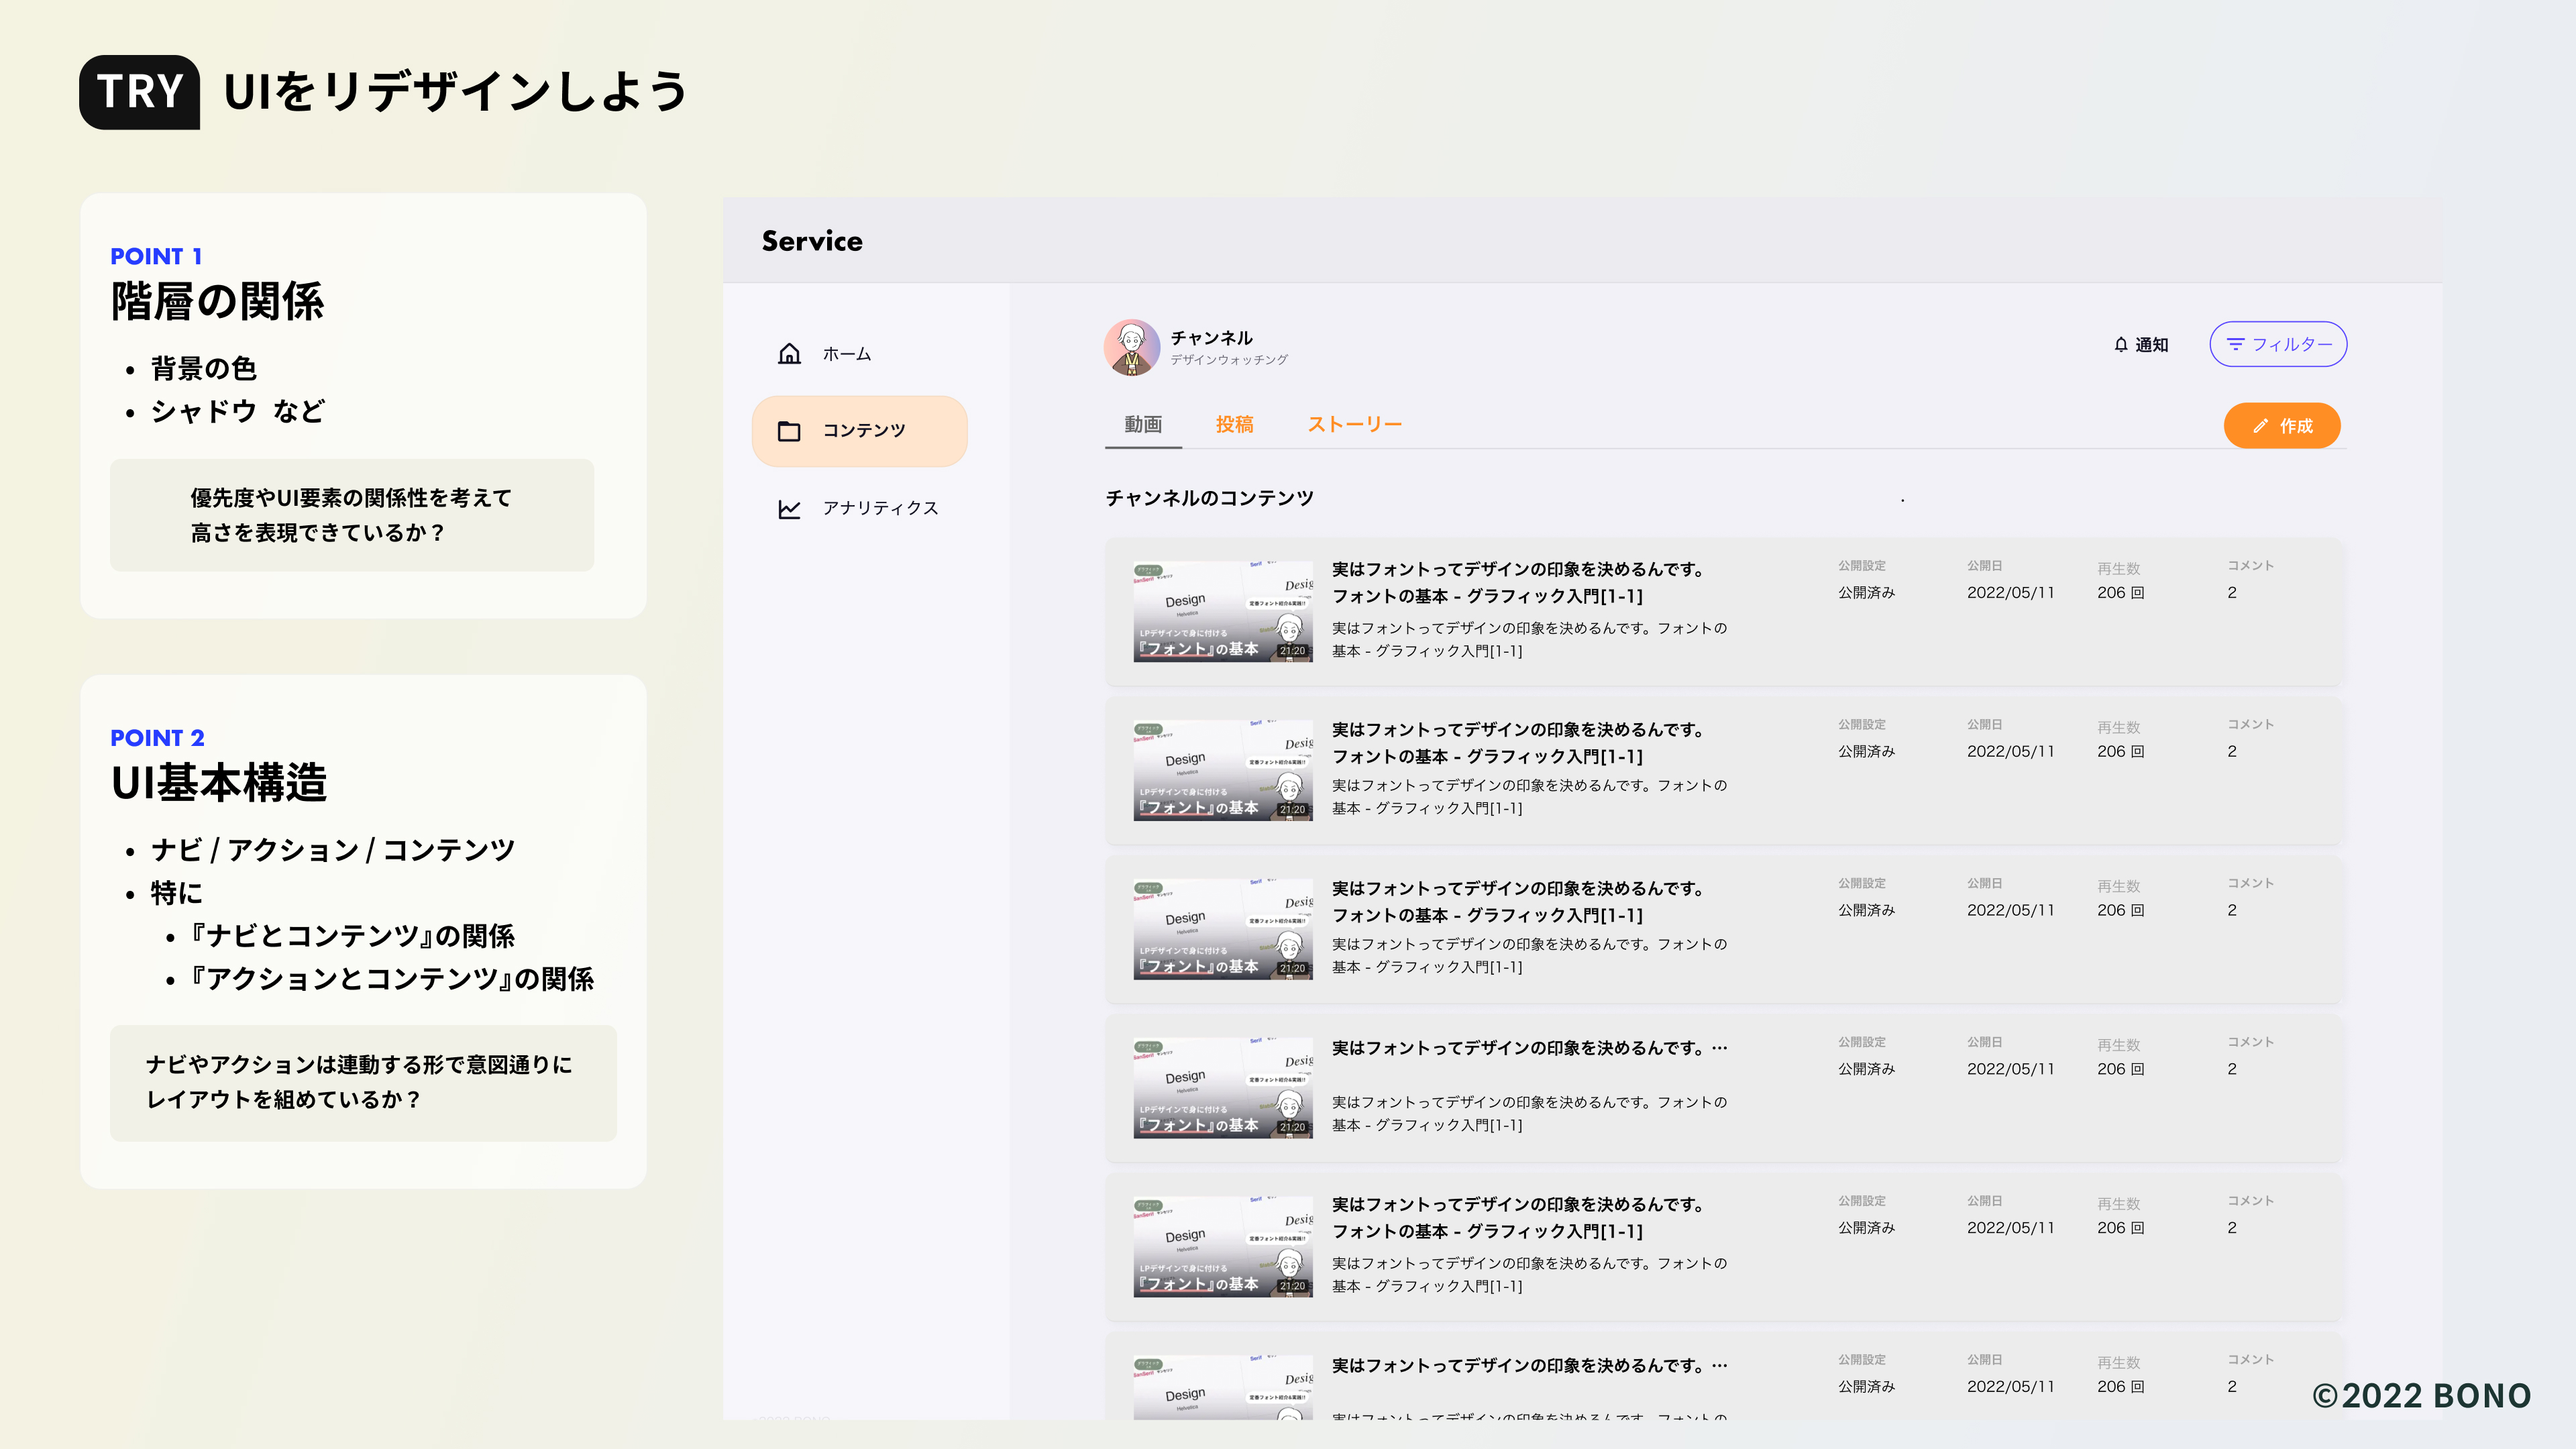This screenshot has width=2576, height=1449.
Task: Click the channel name チャンネル
Action: tap(1211, 337)
